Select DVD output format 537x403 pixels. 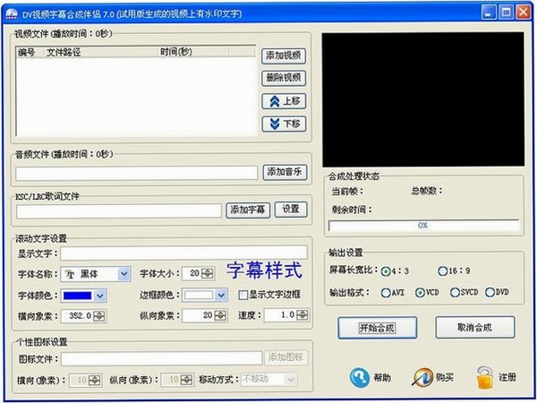point(490,292)
